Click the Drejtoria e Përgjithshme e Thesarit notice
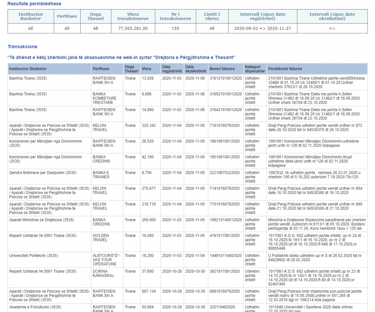This screenshot has width=375, height=312. coord(121,58)
